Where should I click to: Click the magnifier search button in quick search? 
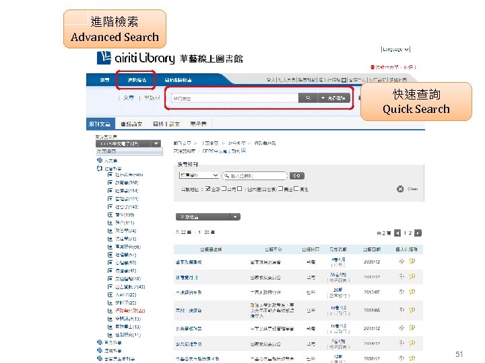tap(308, 98)
